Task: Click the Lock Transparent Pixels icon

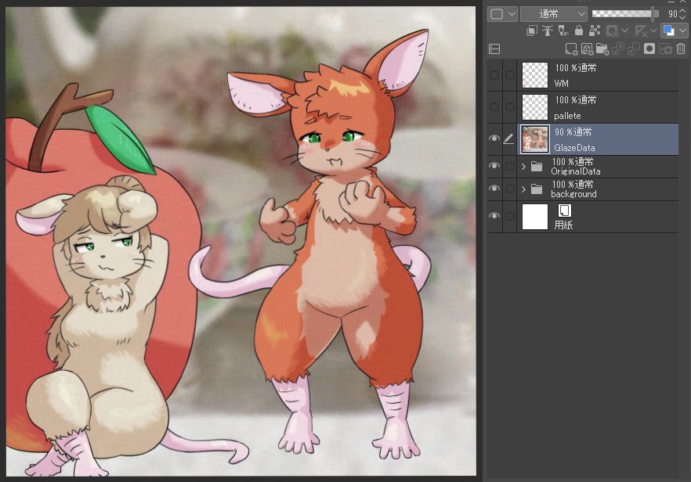Action: pos(593,31)
